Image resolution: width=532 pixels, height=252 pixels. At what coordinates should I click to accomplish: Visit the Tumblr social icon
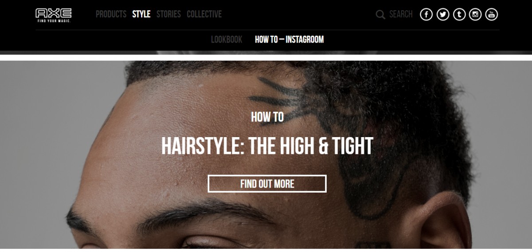[x=459, y=14]
